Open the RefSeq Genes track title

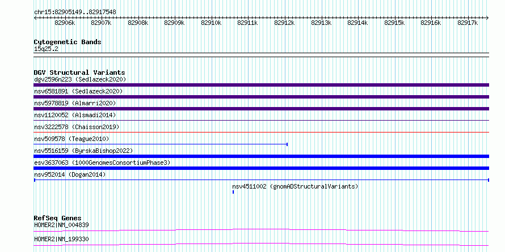point(58,218)
